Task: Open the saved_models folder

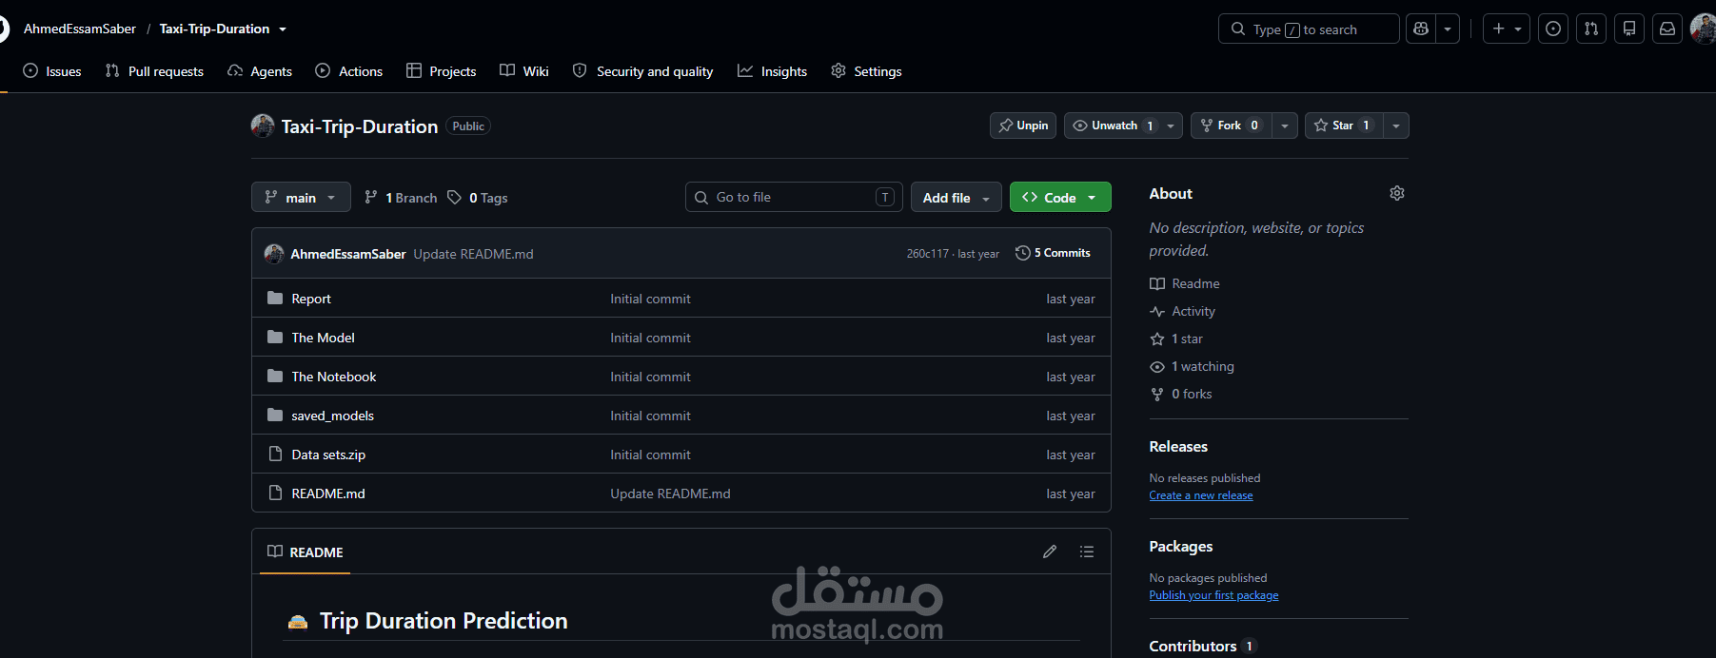Action: tap(333, 416)
